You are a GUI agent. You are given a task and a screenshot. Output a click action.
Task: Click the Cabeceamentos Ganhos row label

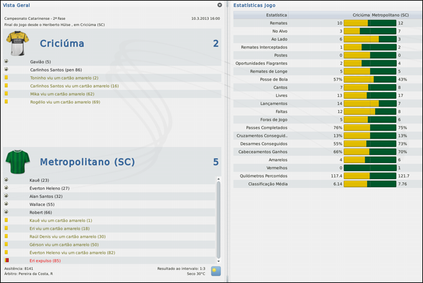[263, 152]
